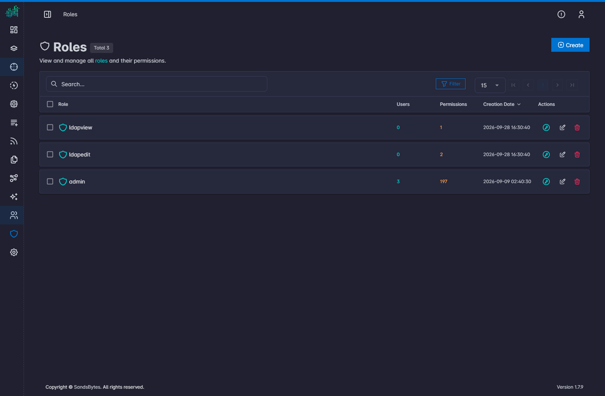Click the Create button

pos(570,45)
